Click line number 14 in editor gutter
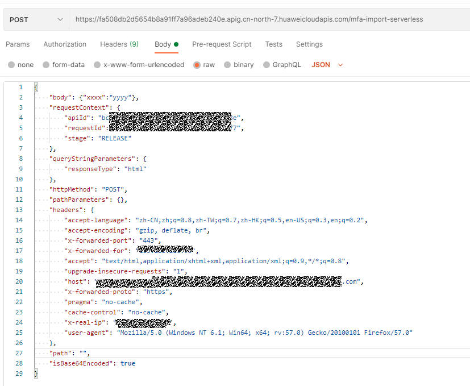Viewport: 470px width, 386px height. (19, 220)
